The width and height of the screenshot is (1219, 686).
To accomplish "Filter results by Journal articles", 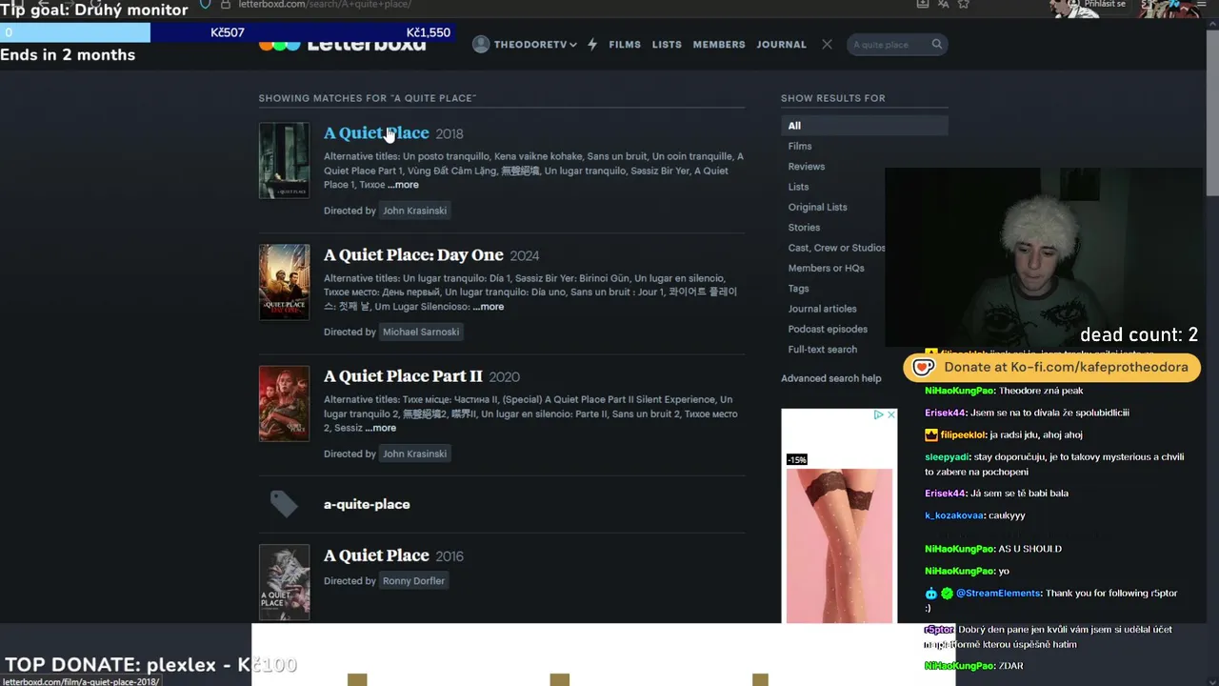I will click(822, 309).
